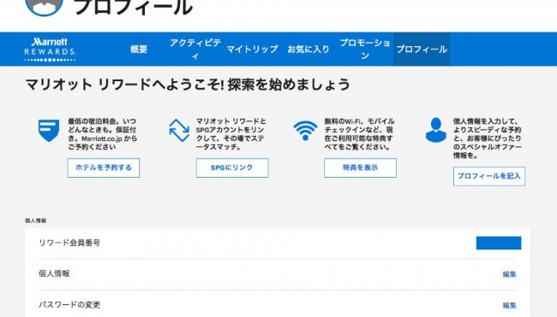Open the アクティビティ tab

pos(195,50)
